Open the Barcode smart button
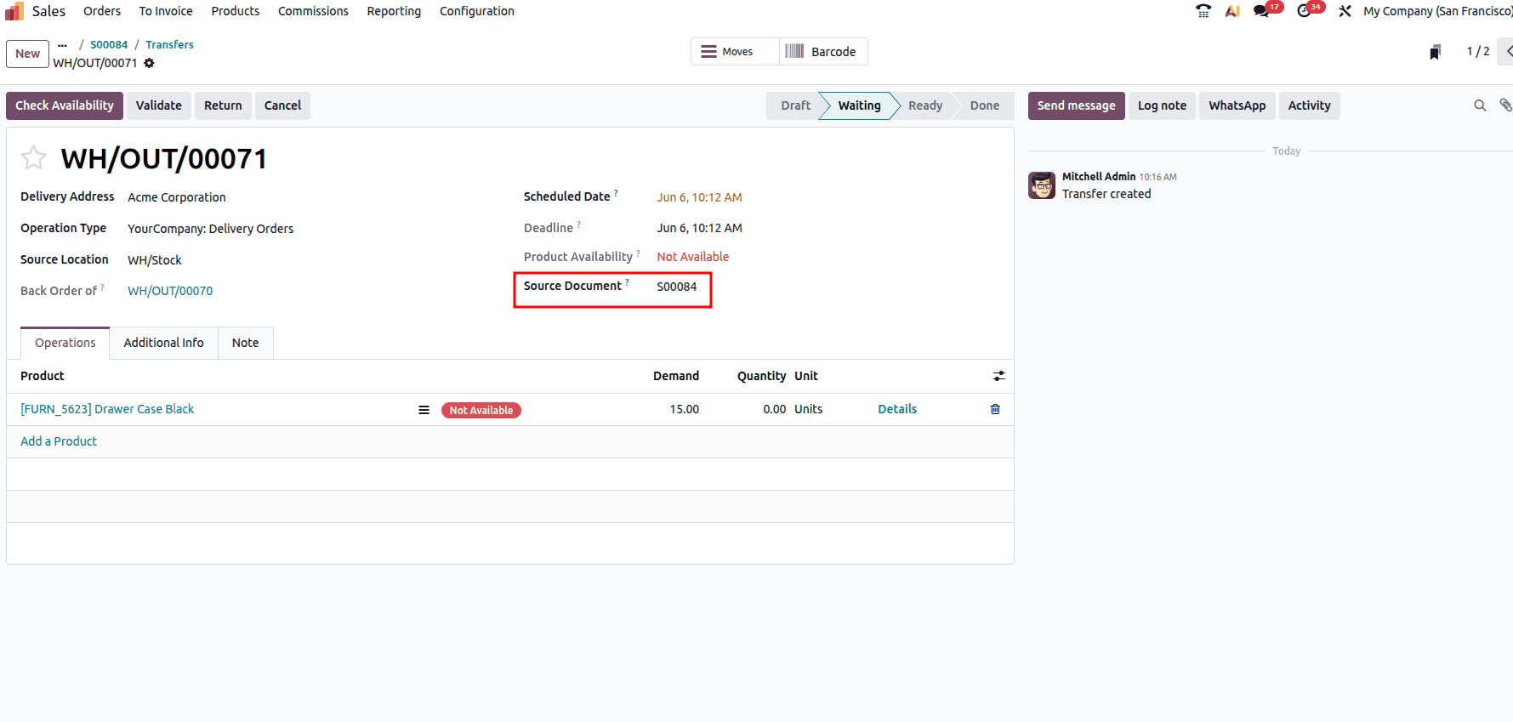 pyautogui.click(x=823, y=52)
